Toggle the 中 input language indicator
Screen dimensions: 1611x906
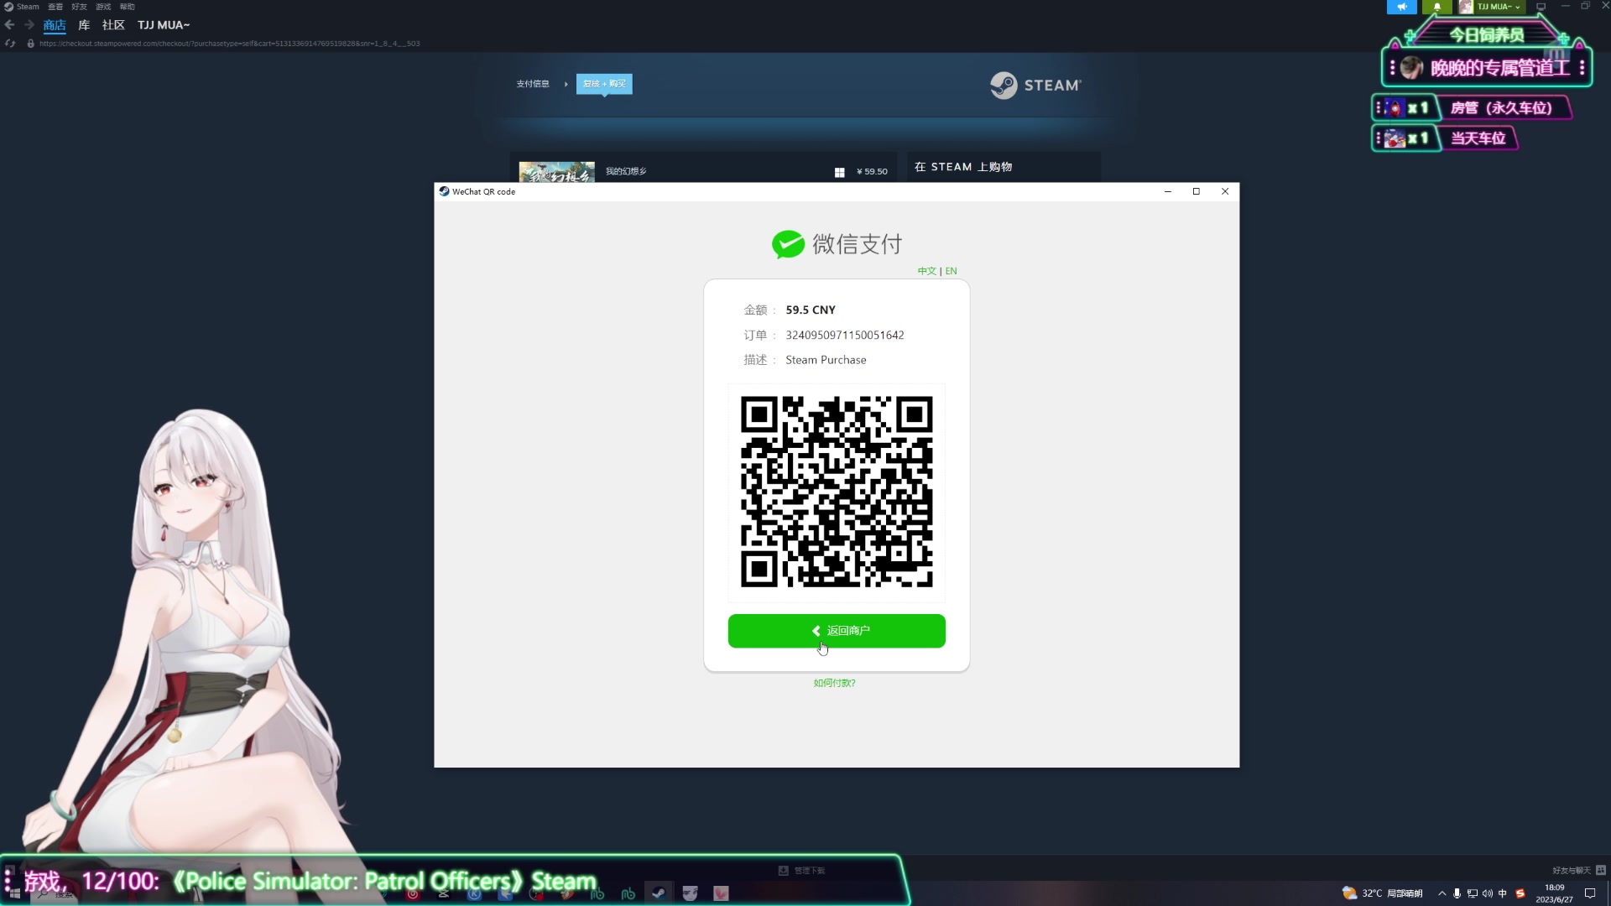point(1503,893)
